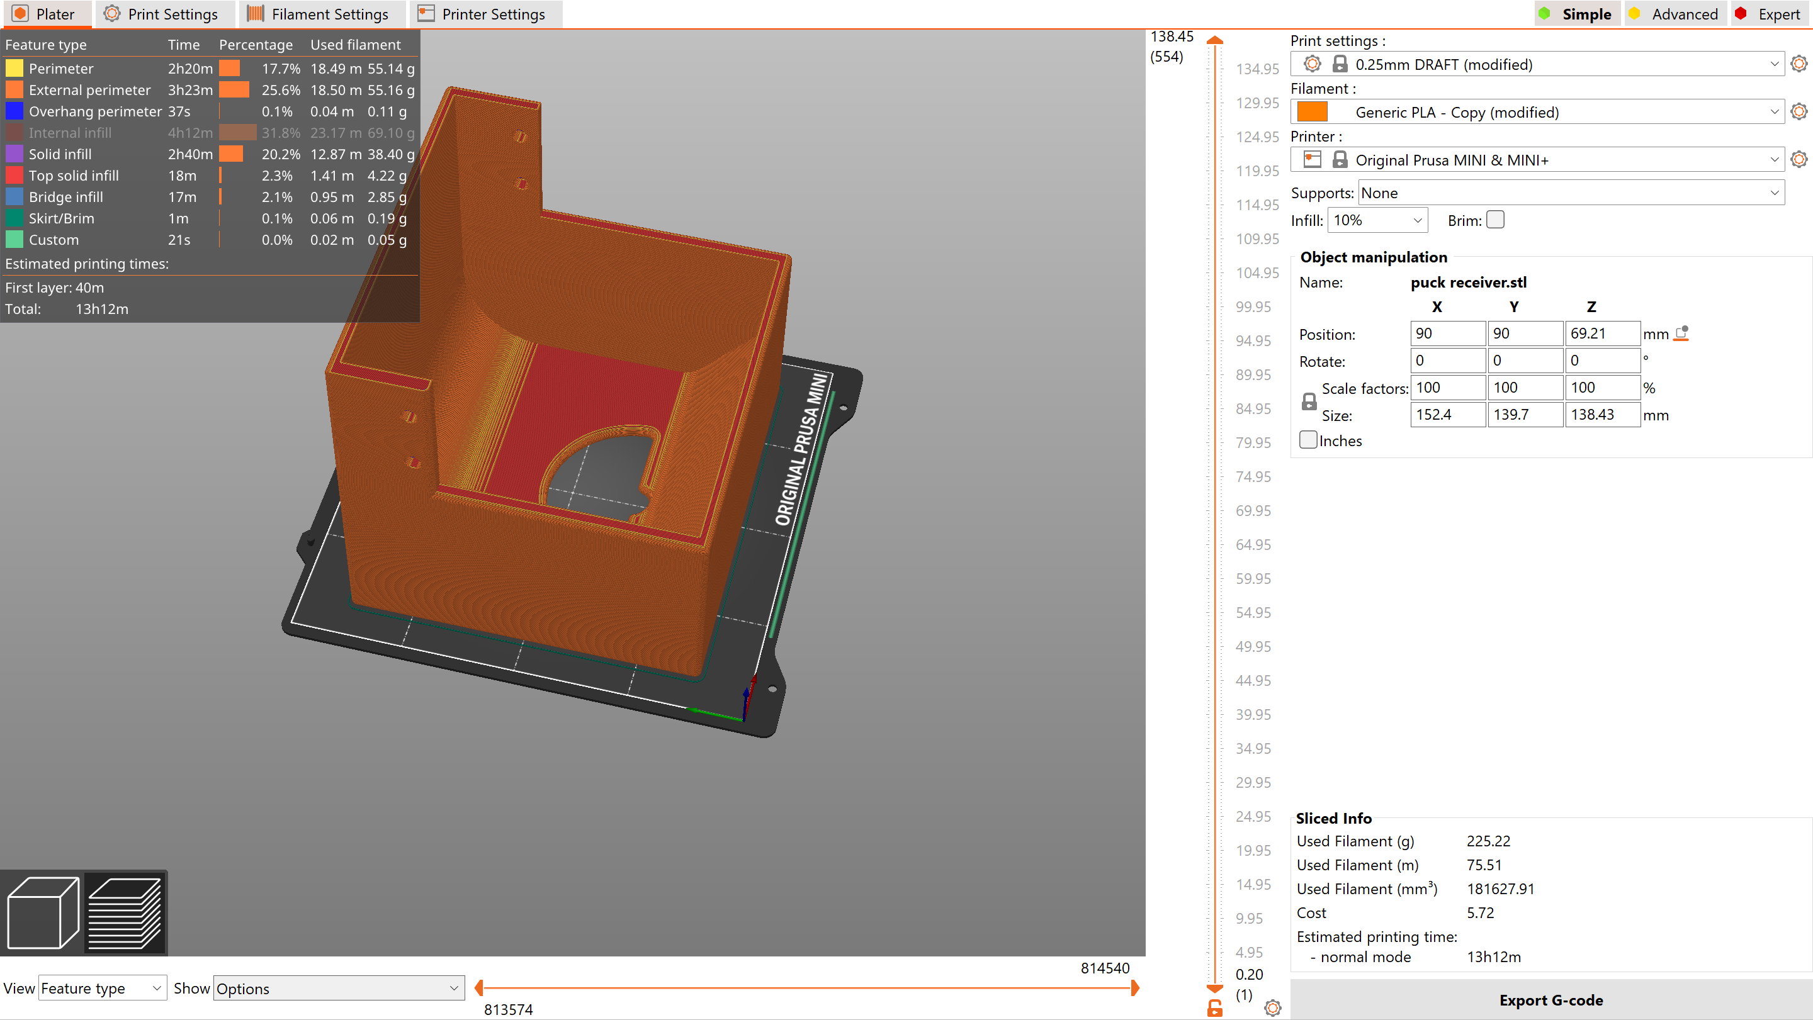
Task: Expand the Infill percentage dropdown
Action: pyautogui.click(x=1377, y=220)
